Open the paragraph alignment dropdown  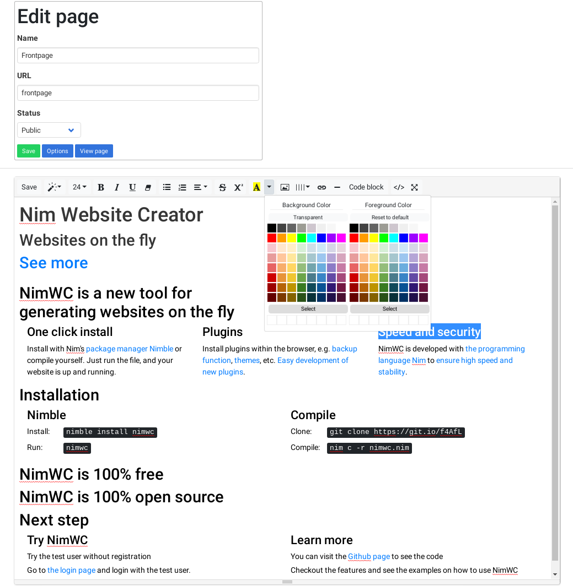point(200,187)
